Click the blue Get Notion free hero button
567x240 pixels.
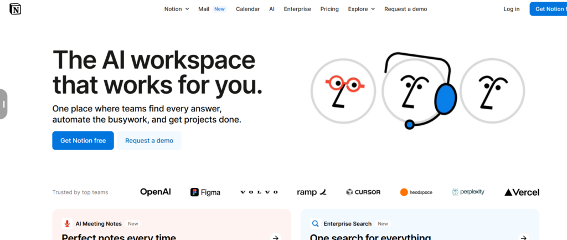(x=83, y=141)
